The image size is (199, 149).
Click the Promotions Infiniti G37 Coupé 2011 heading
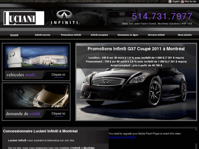(136, 49)
